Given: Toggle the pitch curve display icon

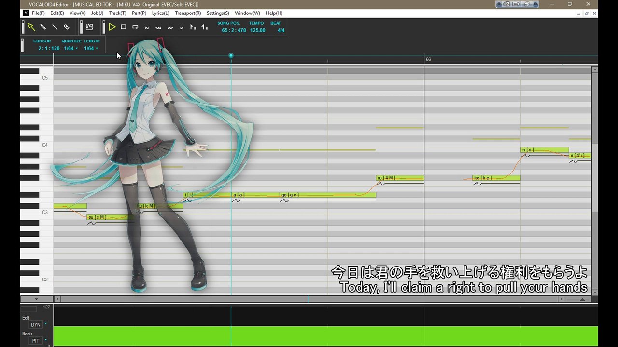Looking at the screenshot, I should tap(90, 27).
